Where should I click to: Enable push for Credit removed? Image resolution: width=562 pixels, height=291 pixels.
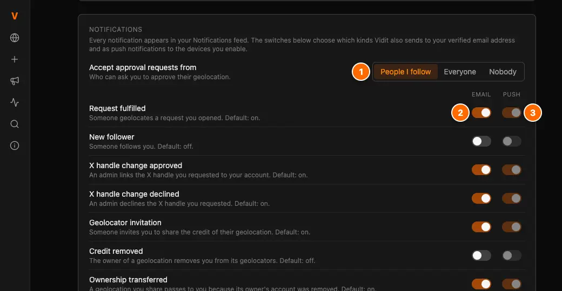(511, 255)
